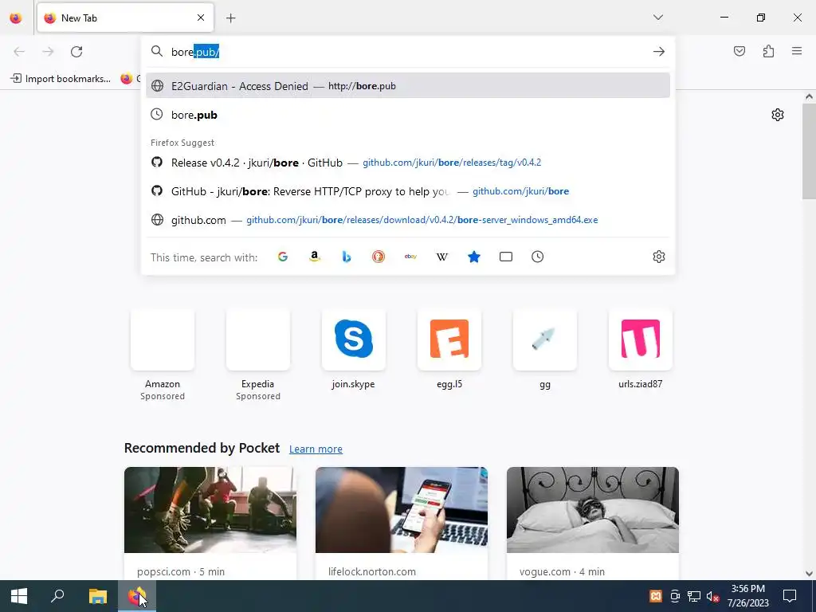Click scrollbar down arrow
The image size is (816, 612).
(x=809, y=574)
